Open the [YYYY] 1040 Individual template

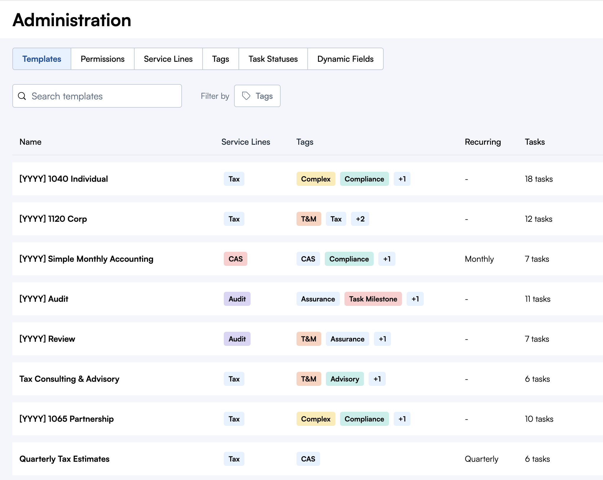64,179
